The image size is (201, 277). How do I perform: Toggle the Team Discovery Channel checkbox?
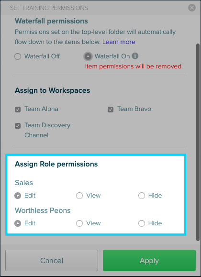pos(18,126)
